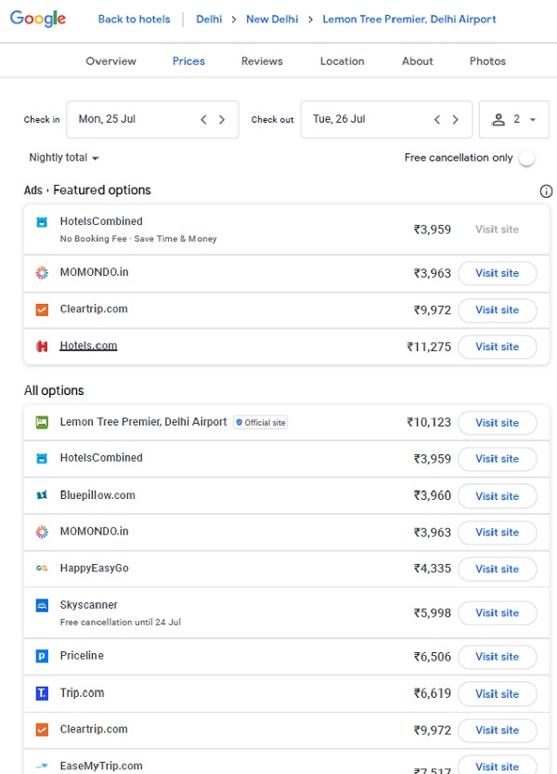
Task: Click the ₹6,619 Trip.com price
Action: click(433, 693)
